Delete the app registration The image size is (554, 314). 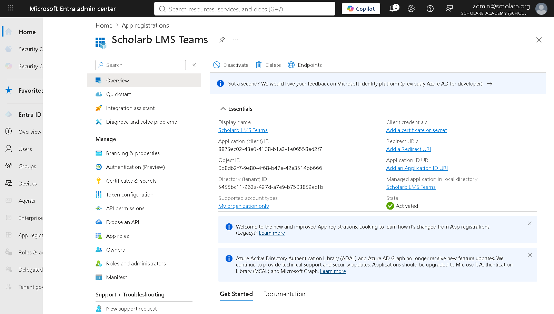[268, 65]
